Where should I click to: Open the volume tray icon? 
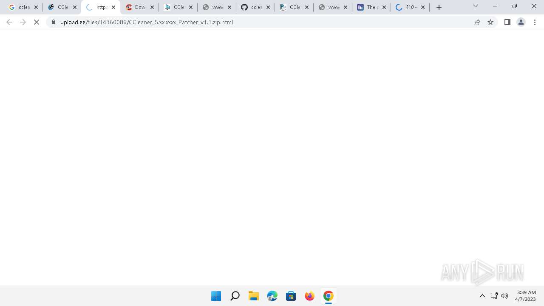click(x=504, y=296)
